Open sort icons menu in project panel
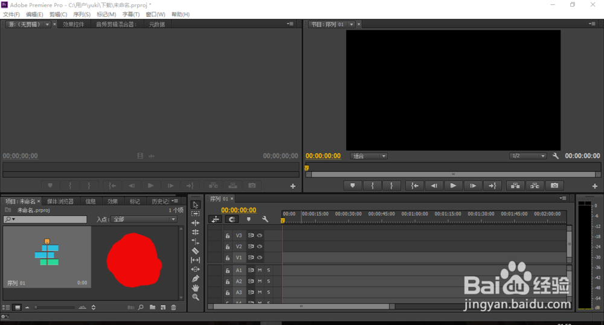 pos(93,308)
